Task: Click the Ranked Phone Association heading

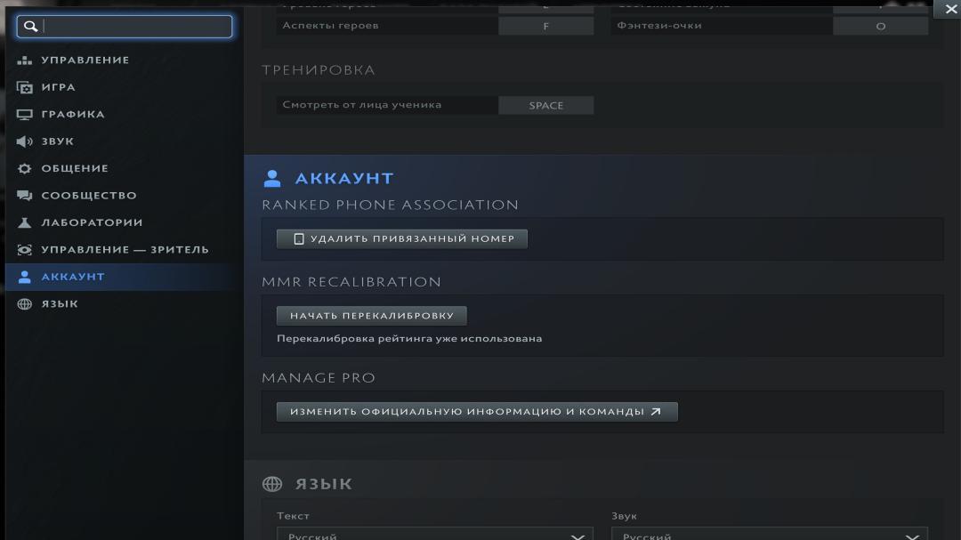Action: [x=391, y=205]
